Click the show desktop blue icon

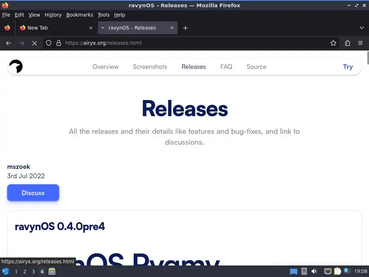(293, 272)
